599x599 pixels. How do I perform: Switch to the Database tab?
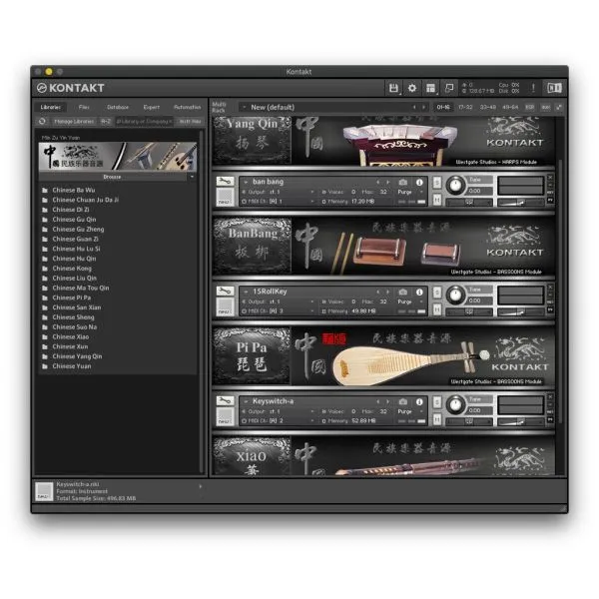pos(118,107)
